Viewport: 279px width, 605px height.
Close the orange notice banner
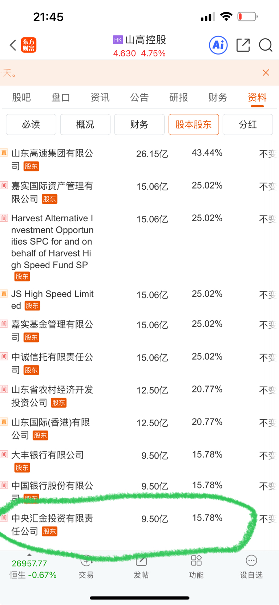tap(266, 73)
